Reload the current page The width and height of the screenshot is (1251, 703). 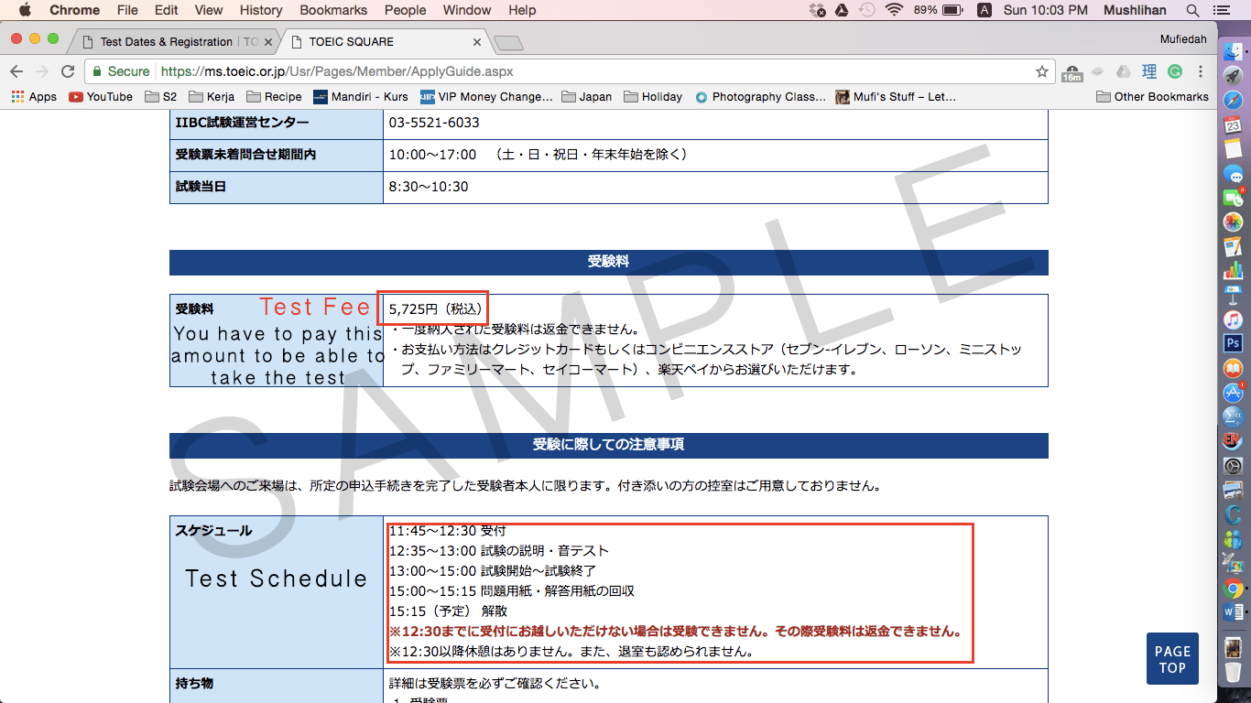tap(67, 71)
